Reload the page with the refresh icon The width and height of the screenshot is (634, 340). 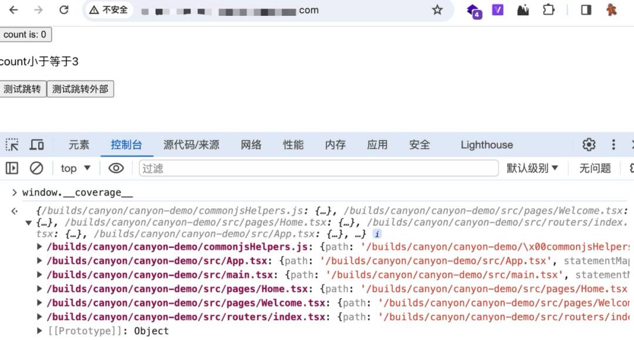(64, 10)
